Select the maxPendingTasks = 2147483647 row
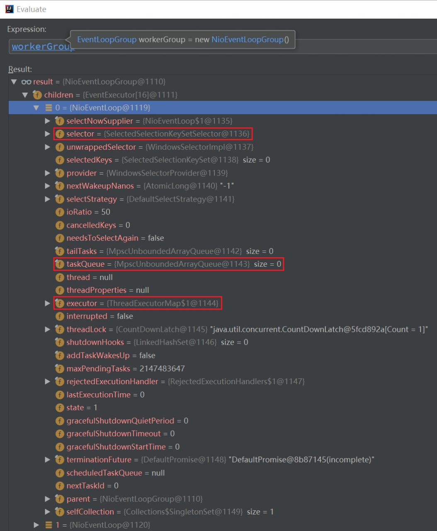Screen dimensions: 437x531 click(x=223, y=369)
